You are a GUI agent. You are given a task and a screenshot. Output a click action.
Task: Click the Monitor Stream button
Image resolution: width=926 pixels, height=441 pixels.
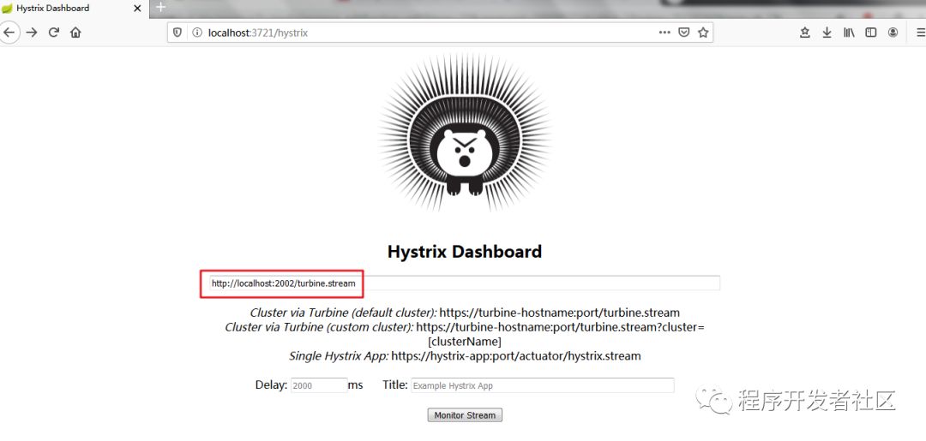click(x=465, y=415)
